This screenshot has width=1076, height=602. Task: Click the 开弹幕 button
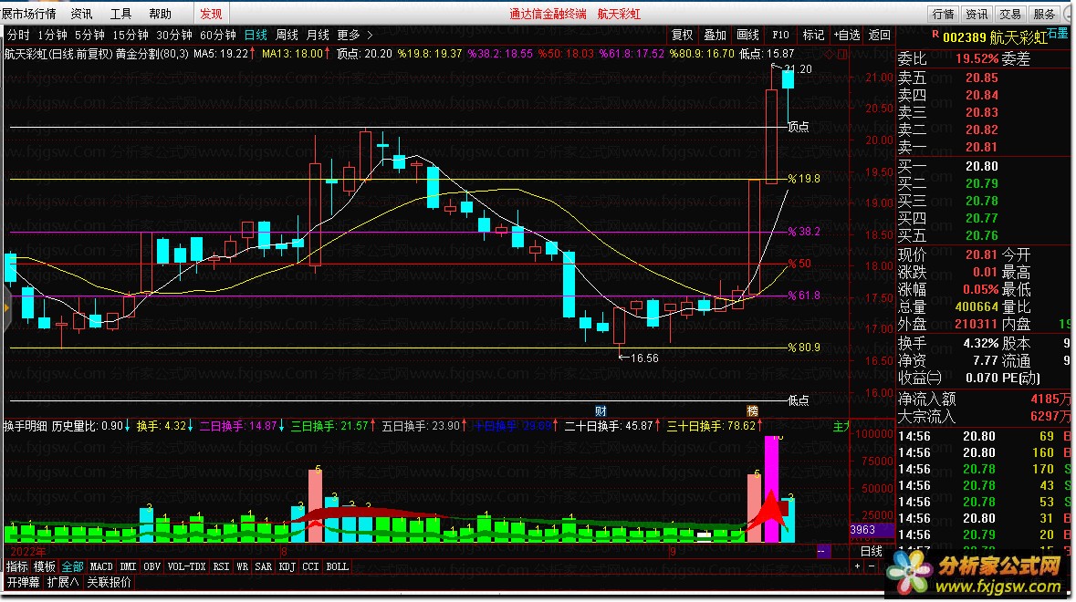click(24, 583)
